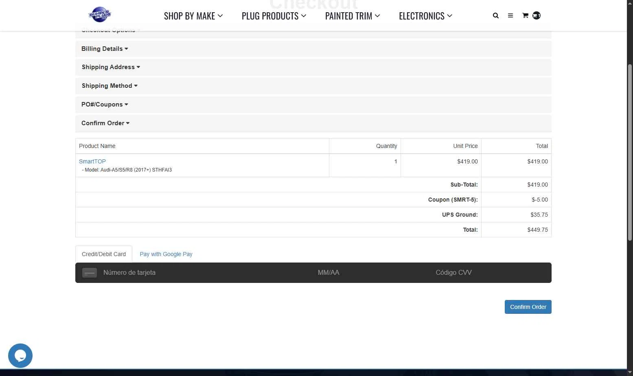Expand the Shop By Make menu

pos(193,16)
